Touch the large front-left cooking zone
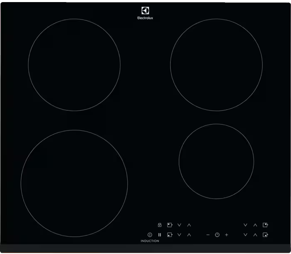 point(74,183)
